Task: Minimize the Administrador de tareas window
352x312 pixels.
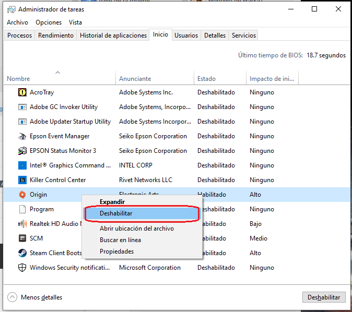Action: (x=291, y=9)
